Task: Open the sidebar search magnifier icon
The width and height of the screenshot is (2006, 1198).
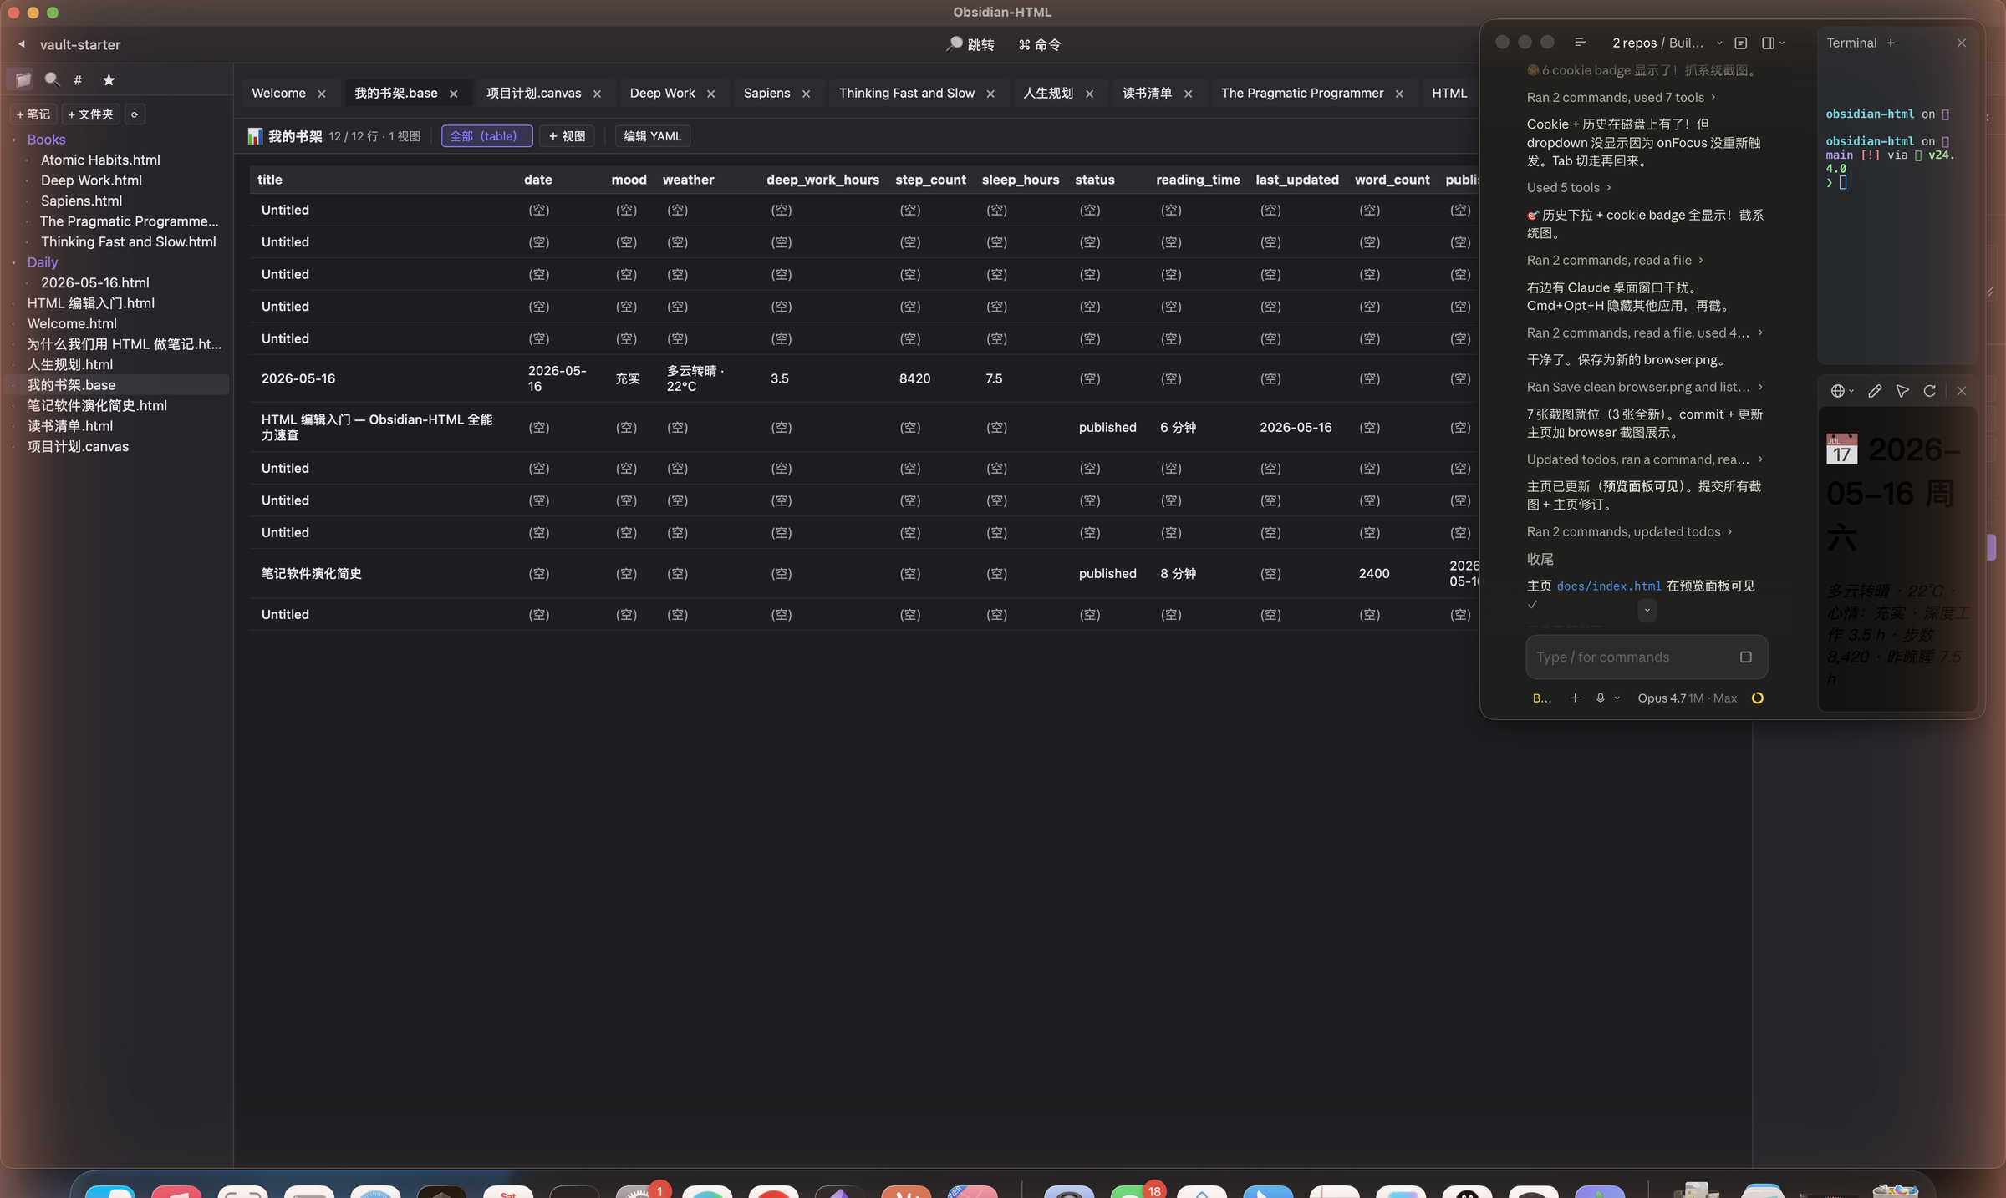Action: point(52,80)
